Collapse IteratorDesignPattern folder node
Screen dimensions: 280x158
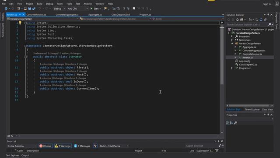232,43
